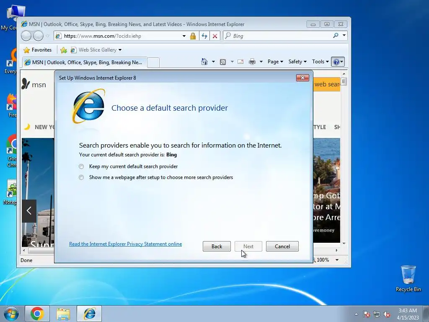429x322 pixels.
Task: Click the network status tray icon
Action: pos(377,314)
